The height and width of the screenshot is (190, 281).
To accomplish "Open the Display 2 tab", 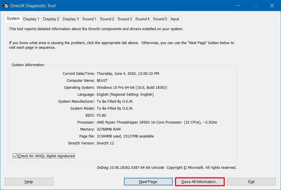I will pyautogui.click(x=51, y=19).
